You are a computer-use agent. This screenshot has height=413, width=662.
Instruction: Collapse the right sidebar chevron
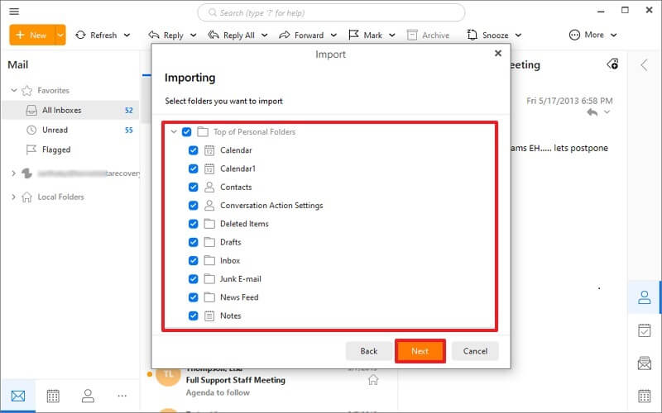[x=644, y=65]
